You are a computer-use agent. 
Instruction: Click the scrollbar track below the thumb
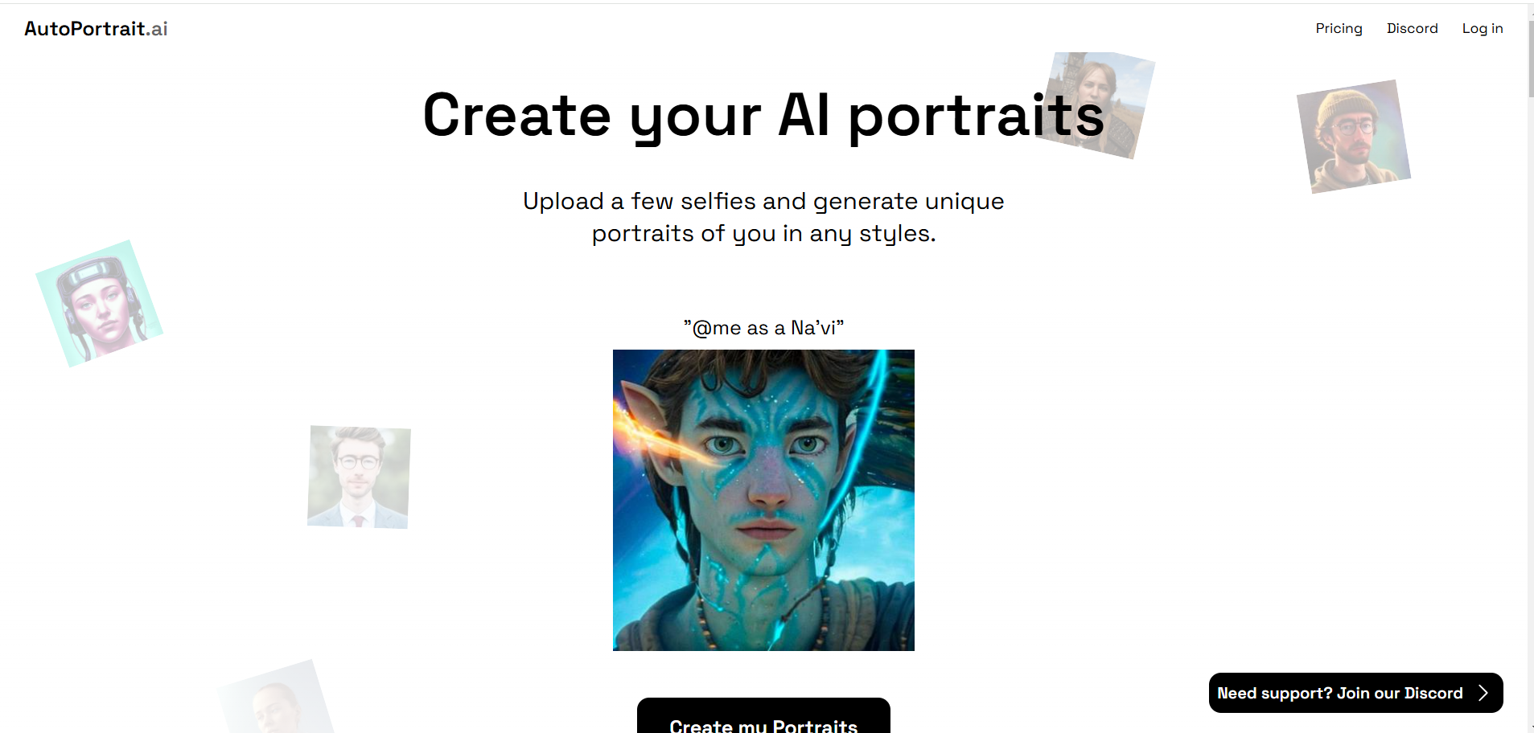[x=1531, y=402]
